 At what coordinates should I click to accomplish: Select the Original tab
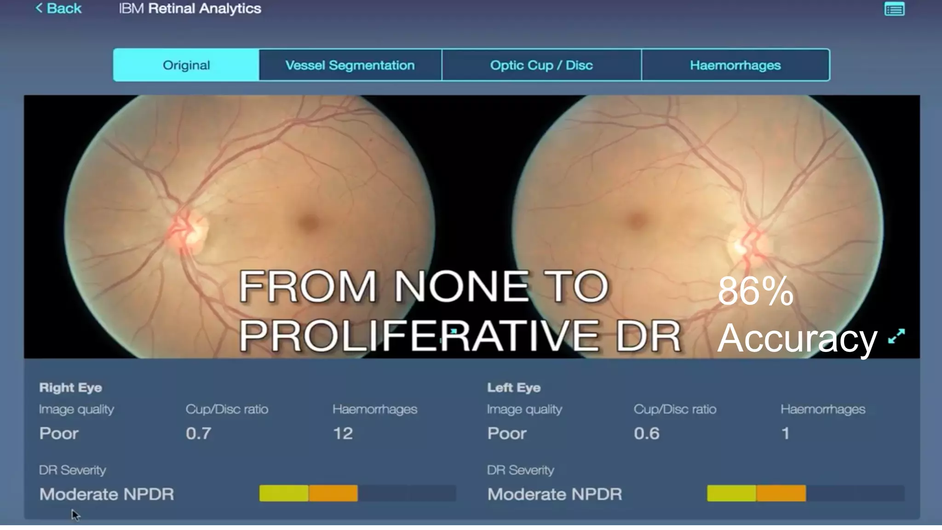(186, 65)
